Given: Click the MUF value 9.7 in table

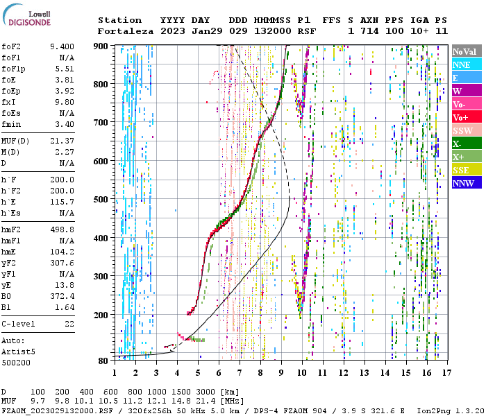Looking at the screenshot, I should pos(37,401).
